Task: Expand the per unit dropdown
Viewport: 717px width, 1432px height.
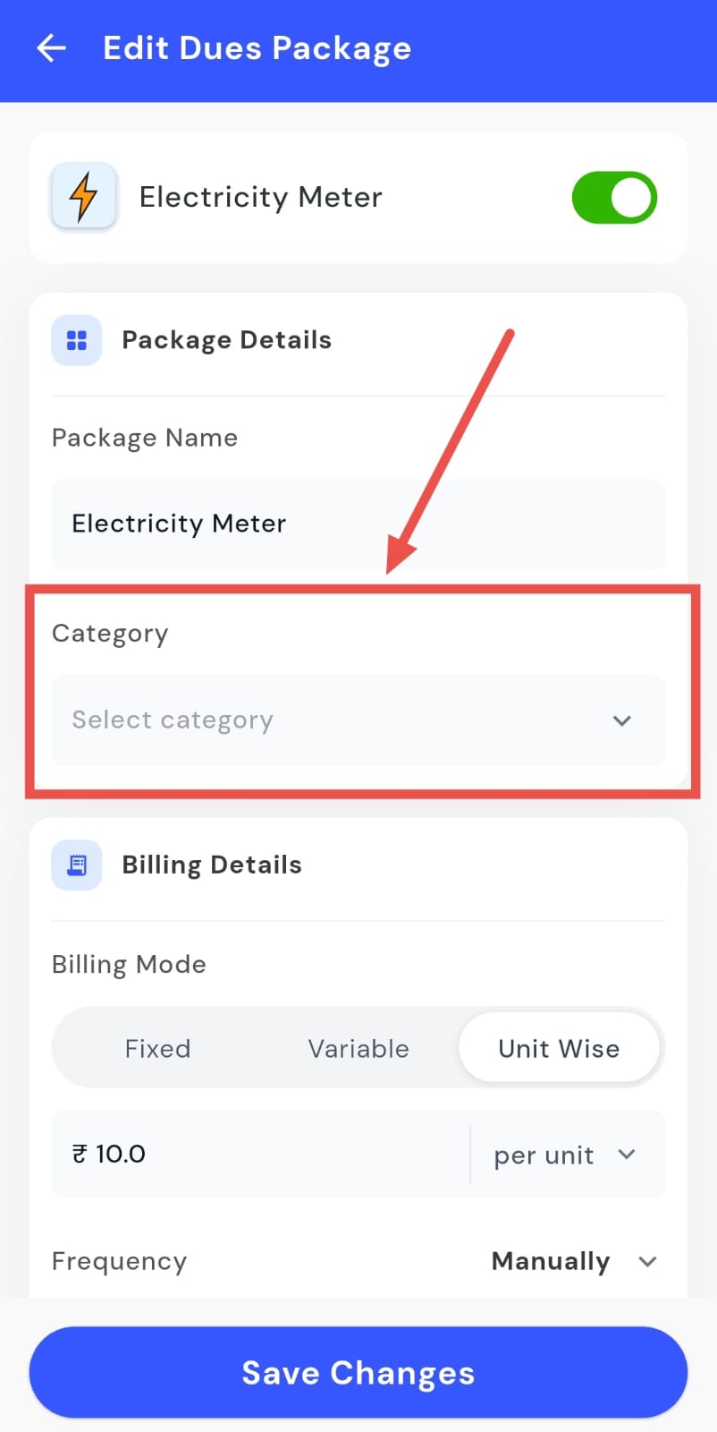Action: pos(565,1155)
